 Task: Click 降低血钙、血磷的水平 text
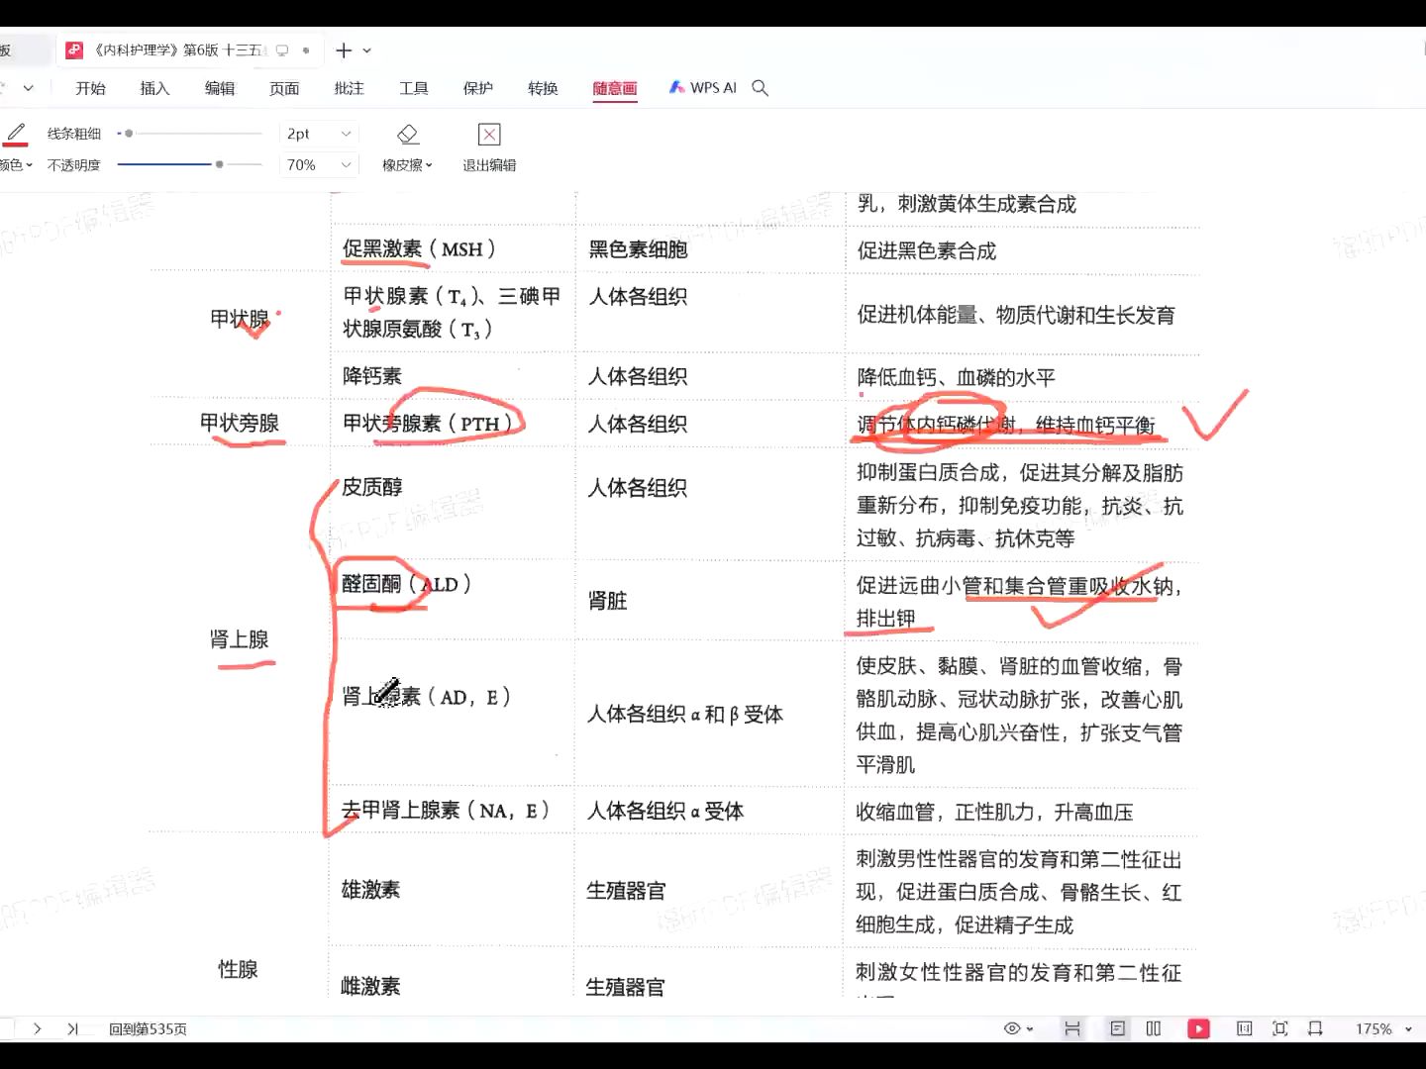(x=957, y=378)
